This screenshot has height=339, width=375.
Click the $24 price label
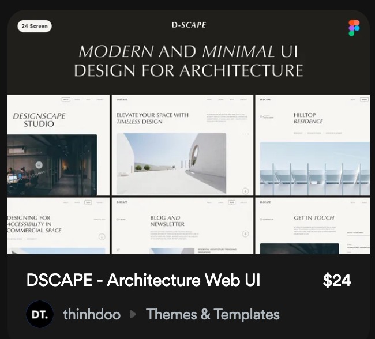point(337,280)
